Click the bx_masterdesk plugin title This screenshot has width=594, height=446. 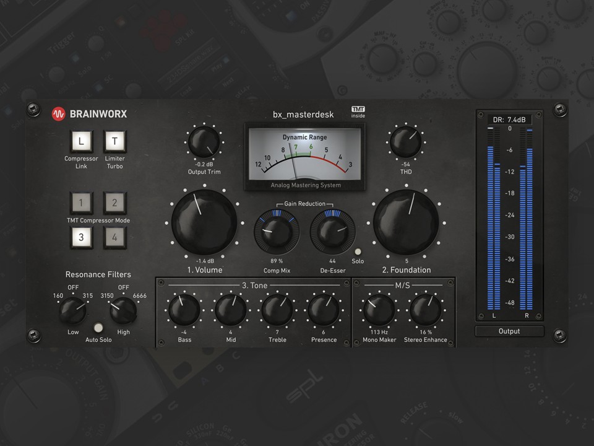pyautogui.click(x=303, y=114)
